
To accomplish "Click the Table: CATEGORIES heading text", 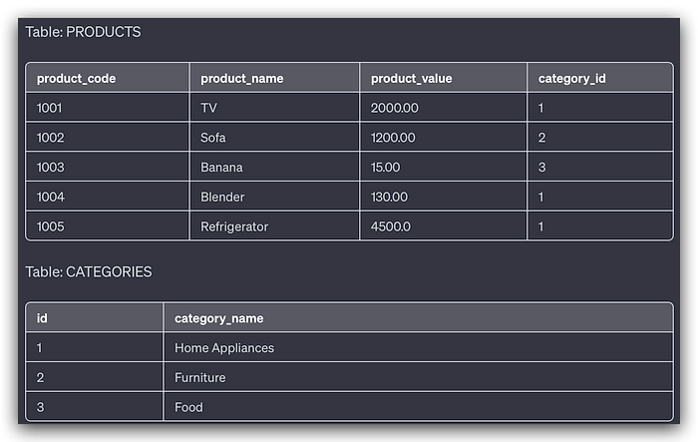I will pyautogui.click(x=89, y=271).
